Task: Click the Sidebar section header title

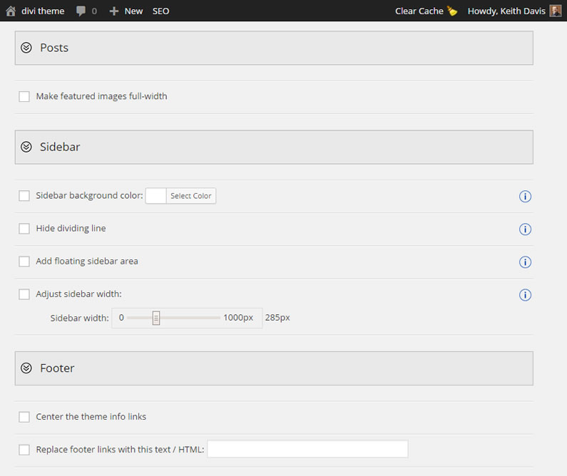Action: [x=60, y=147]
